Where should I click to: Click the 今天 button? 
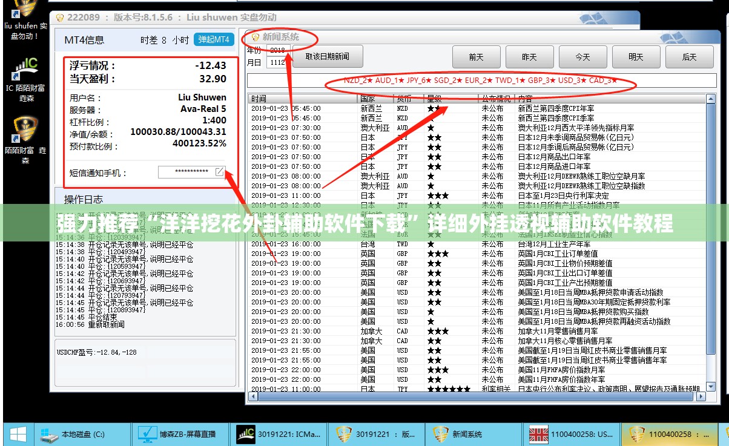coord(583,57)
